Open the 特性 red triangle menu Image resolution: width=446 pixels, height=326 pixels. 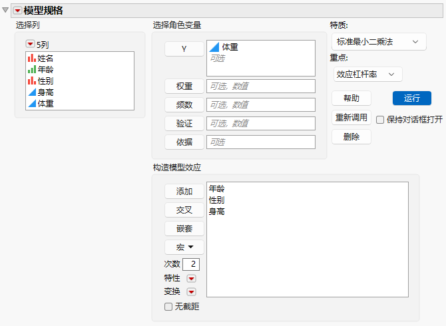191,279
